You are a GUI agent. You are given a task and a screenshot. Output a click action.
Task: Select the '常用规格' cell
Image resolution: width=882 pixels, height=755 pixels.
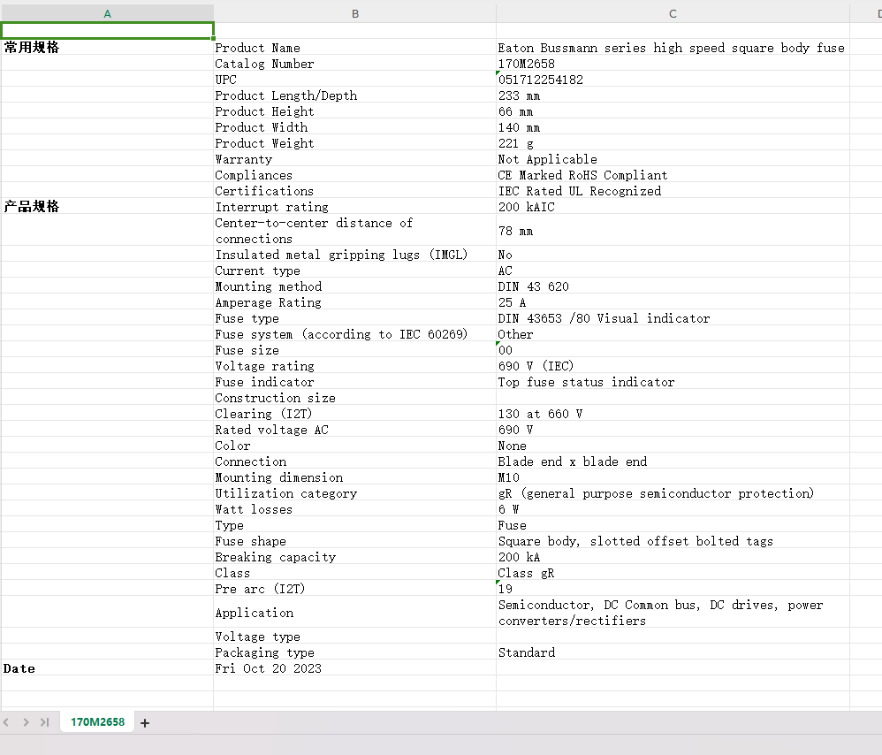click(x=108, y=47)
